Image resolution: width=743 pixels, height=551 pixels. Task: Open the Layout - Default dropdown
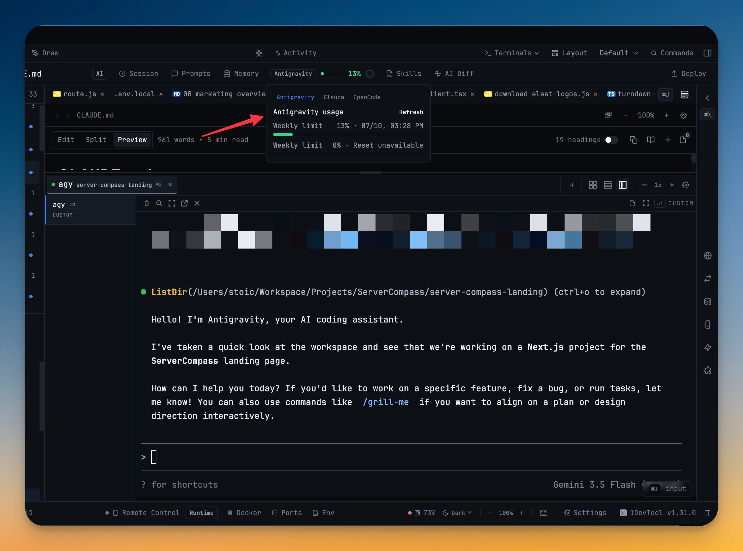coord(595,53)
